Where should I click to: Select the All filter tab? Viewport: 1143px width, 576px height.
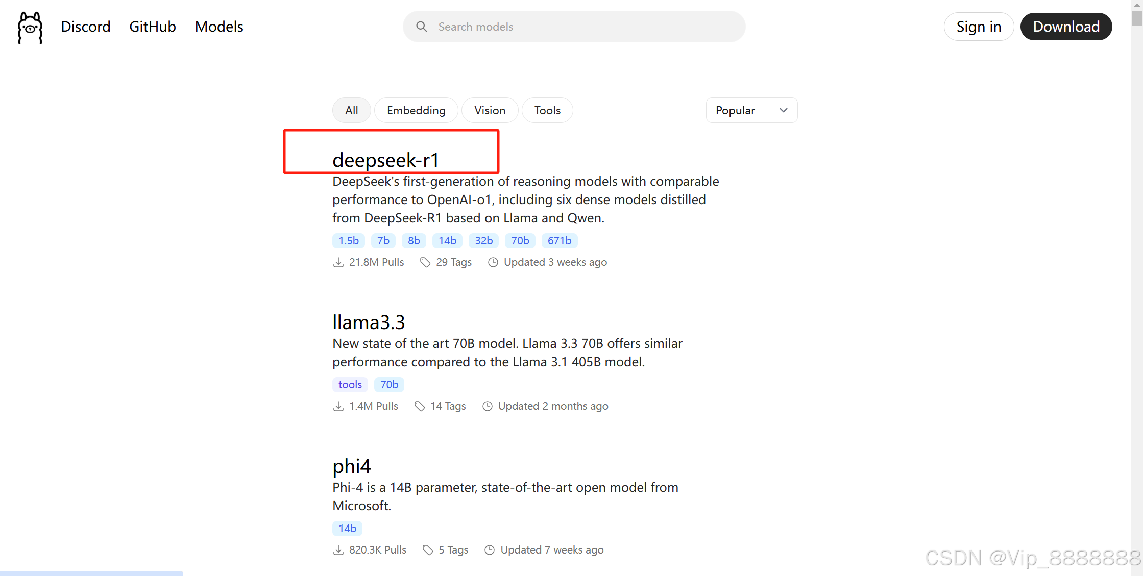coord(351,110)
